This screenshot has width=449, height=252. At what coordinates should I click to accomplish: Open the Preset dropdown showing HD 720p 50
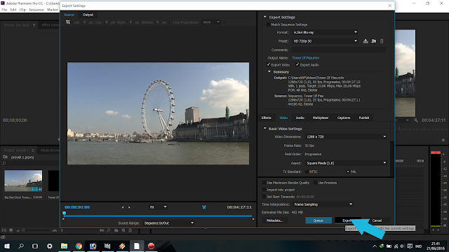(325, 41)
